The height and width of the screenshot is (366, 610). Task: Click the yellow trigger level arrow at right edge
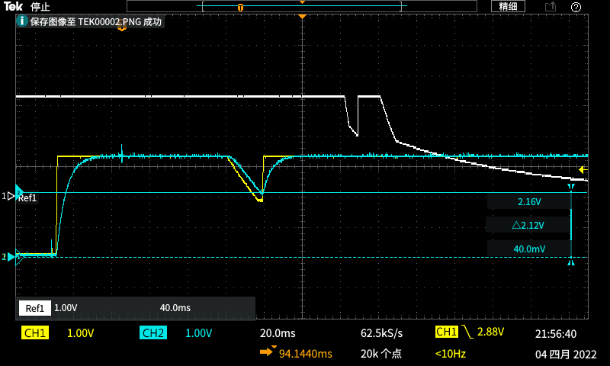pyautogui.click(x=583, y=169)
